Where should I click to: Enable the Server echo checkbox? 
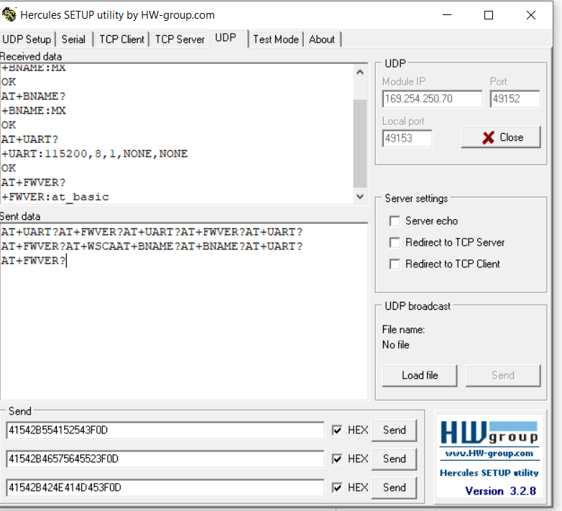coord(395,221)
